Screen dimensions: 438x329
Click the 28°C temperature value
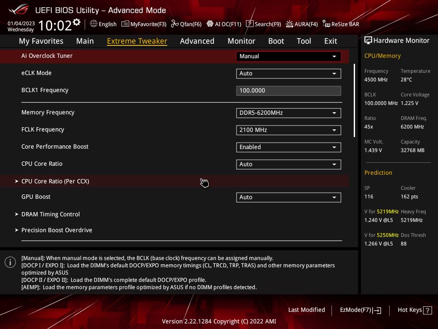click(x=406, y=80)
